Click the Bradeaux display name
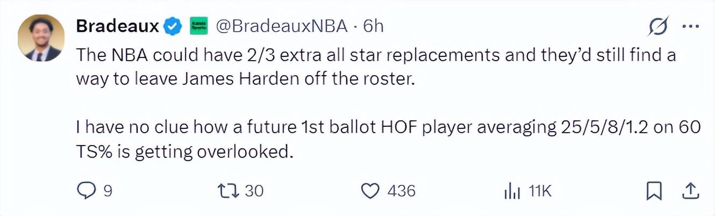 pyautogui.click(x=118, y=26)
